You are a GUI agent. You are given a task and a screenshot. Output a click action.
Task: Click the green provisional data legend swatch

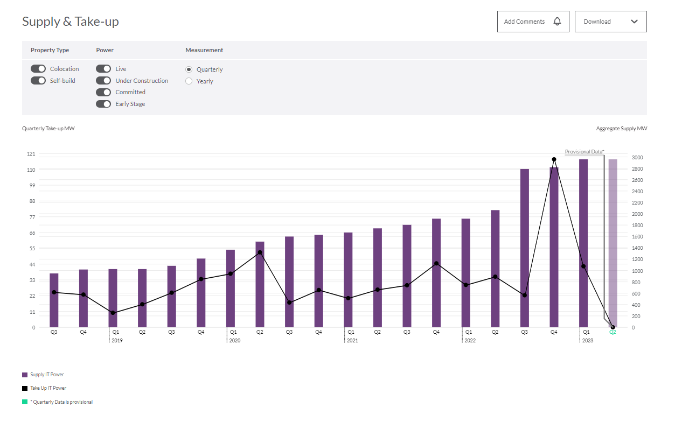click(x=25, y=402)
